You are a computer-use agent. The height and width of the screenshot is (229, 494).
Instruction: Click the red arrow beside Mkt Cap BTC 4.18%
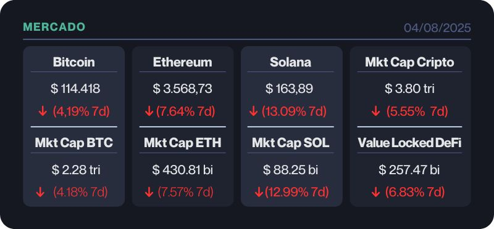40,192
